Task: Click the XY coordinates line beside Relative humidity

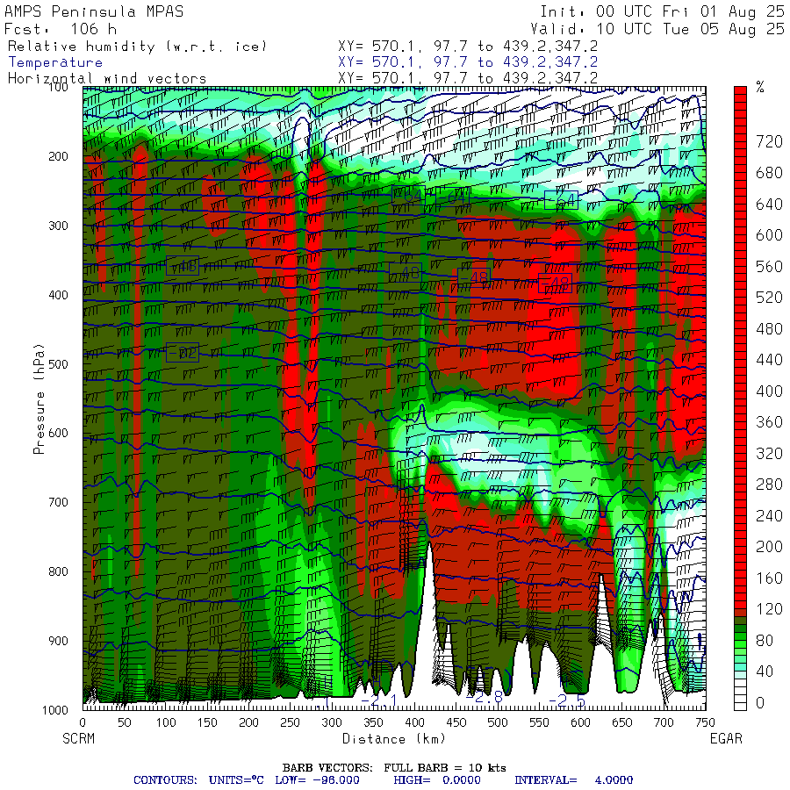Action: pyautogui.click(x=468, y=47)
